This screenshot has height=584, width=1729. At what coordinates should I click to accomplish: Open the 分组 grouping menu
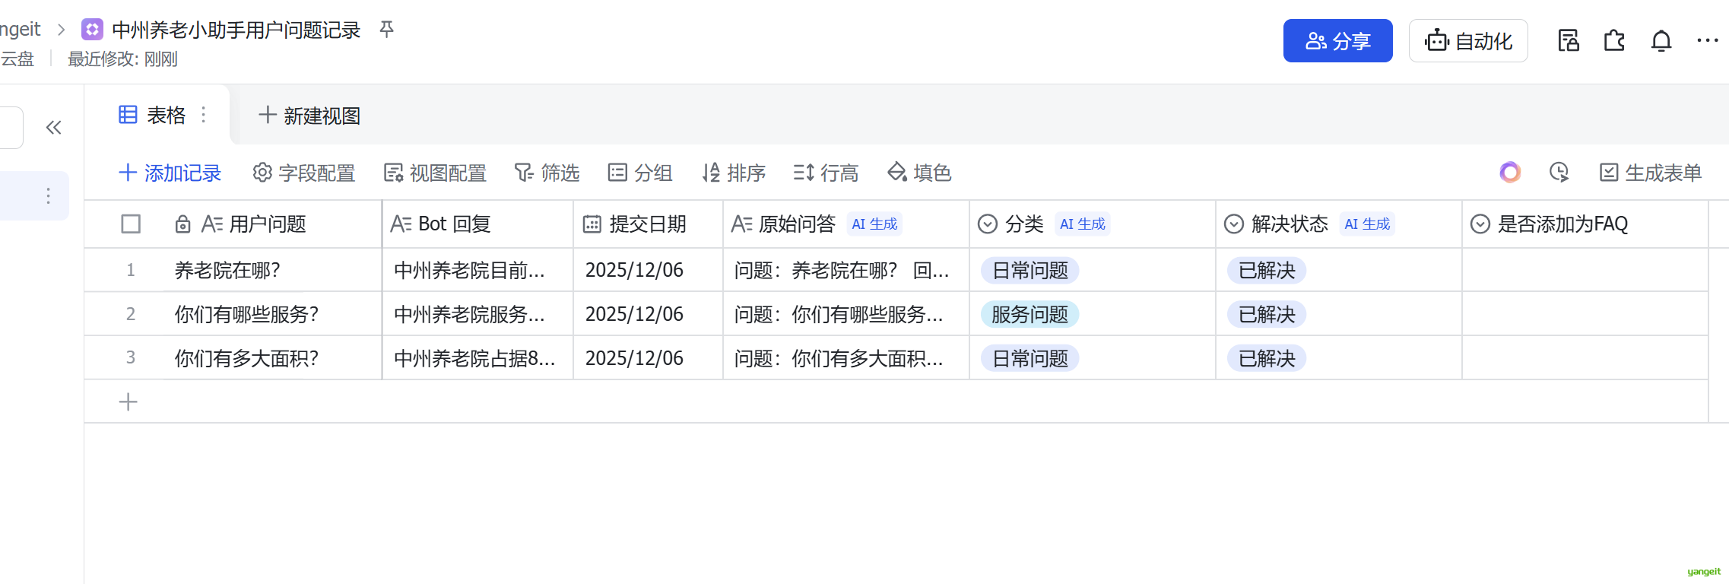coord(640,173)
